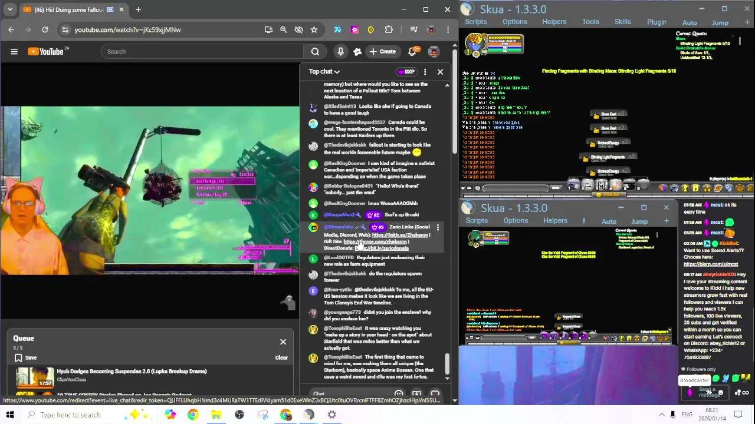
Task: Click the game chat input in top Skua window
Action: 517,188
